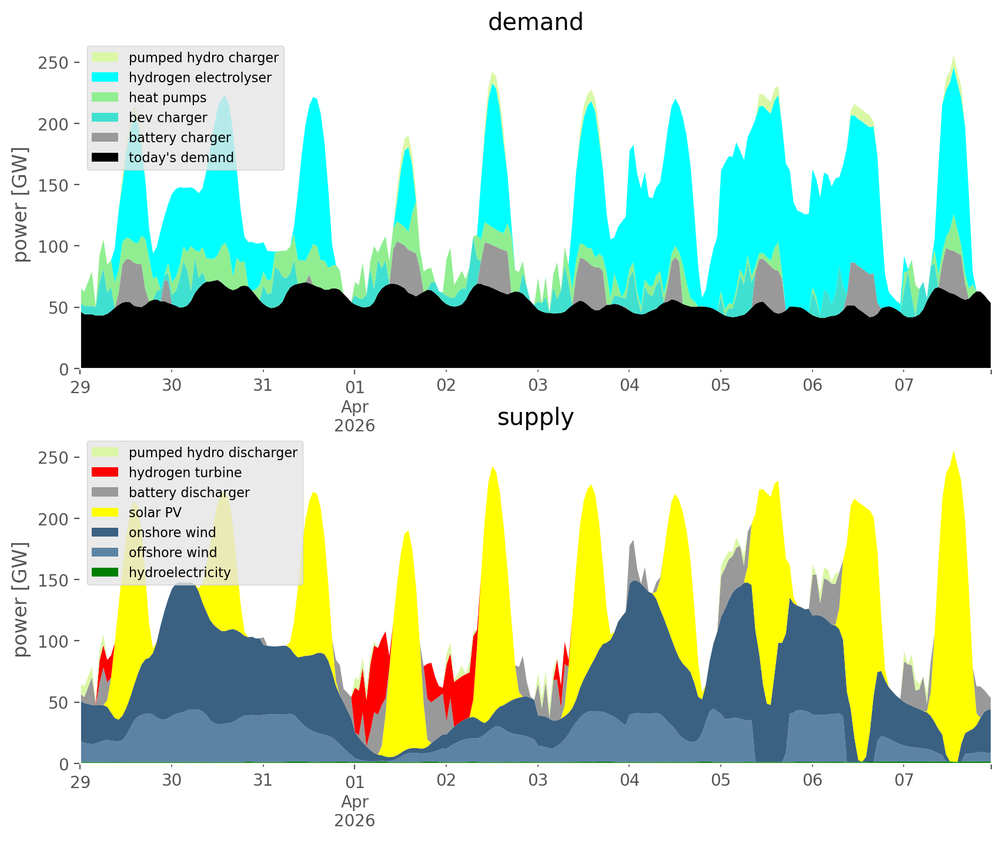Click the 01 Apr 2026 label under supply chart
This screenshot has width=1003, height=841.
pyautogui.click(x=355, y=800)
